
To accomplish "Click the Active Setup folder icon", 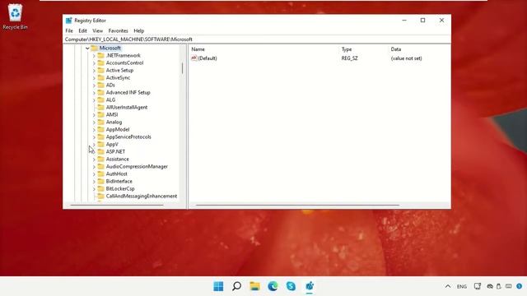I will click(x=100, y=70).
